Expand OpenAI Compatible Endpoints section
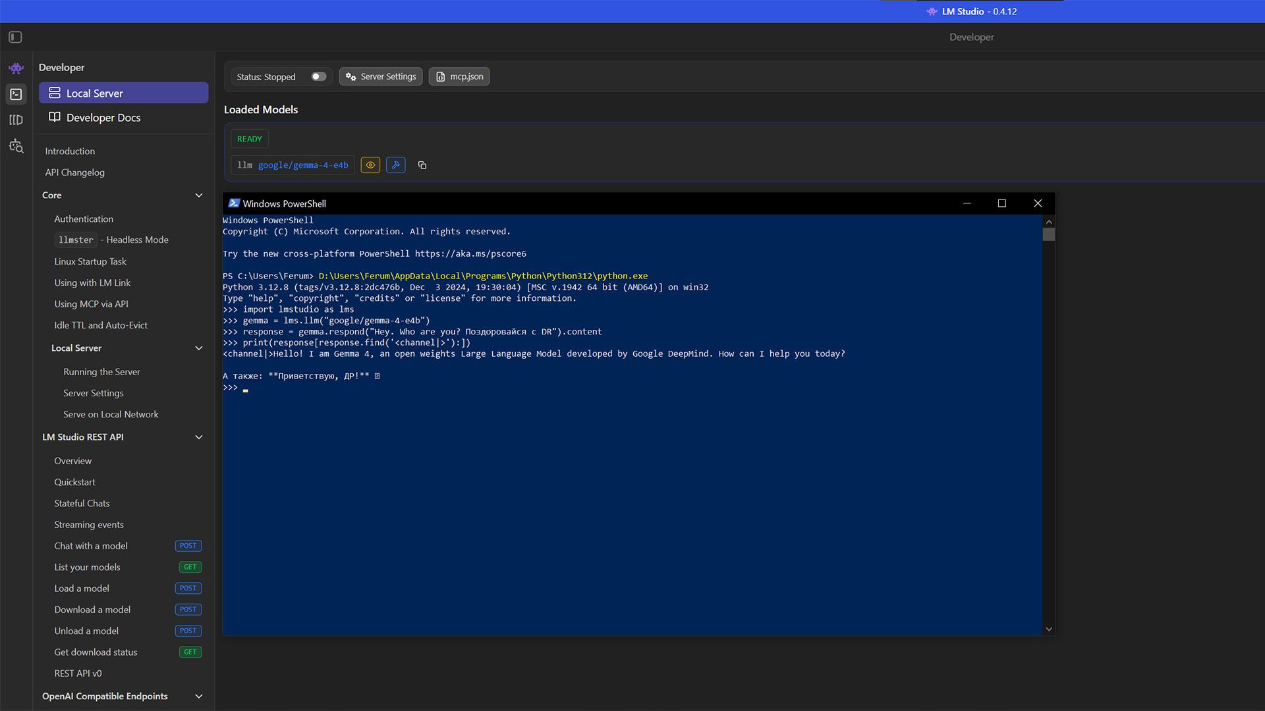Screen dimensions: 1265x711 point(199,696)
